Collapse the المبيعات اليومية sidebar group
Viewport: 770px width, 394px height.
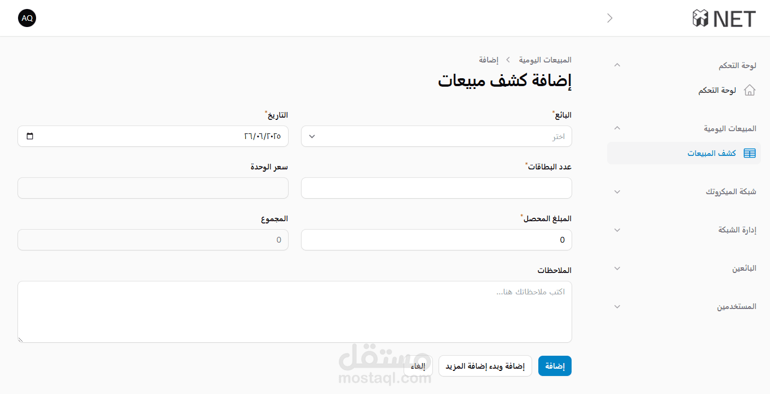[x=617, y=128]
